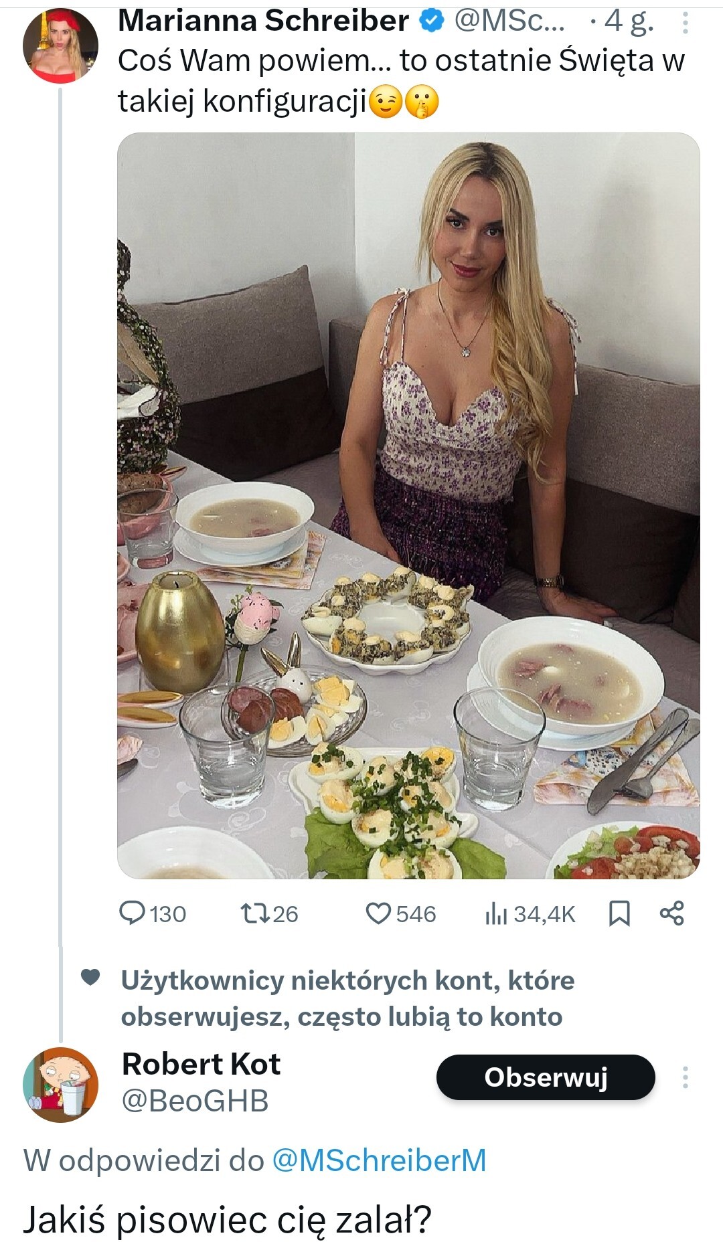
Task: Like the tweet with heart icon
Action: (x=378, y=913)
